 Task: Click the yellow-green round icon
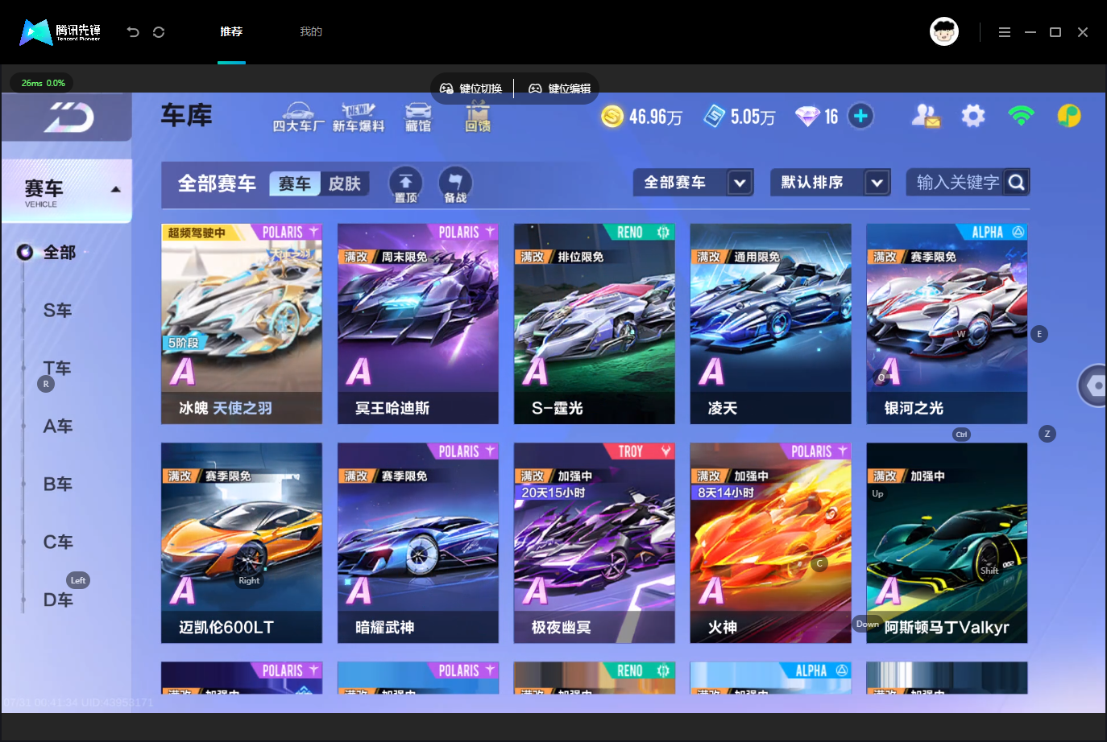point(1069,116)
